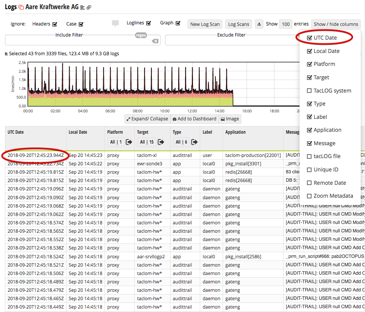Click the Type column export arrow icon
The height and width of the screenshot is (312, 365).
click(194, 142)
